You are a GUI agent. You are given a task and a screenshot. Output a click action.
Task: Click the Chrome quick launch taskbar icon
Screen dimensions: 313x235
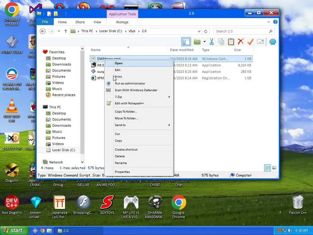coord(42,231)
